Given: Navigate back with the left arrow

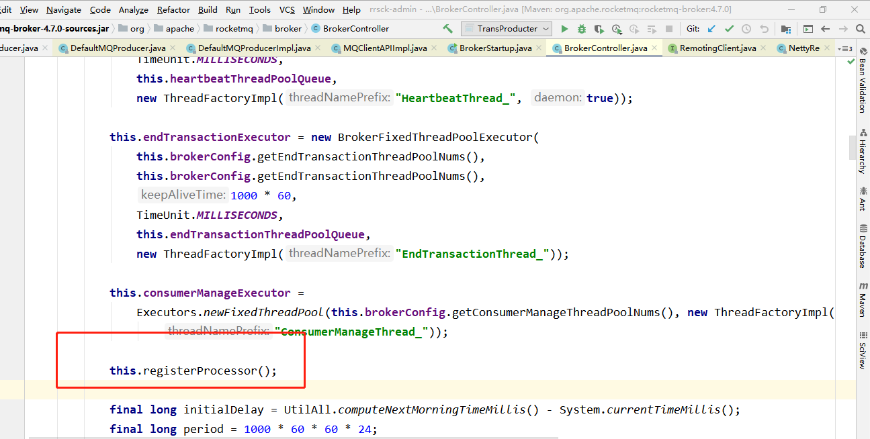Looking at the screenshot, I should (826, 29).
